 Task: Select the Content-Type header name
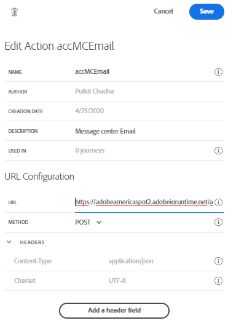33,261
